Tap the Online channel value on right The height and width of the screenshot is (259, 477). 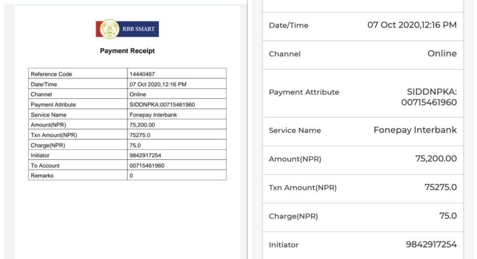(442, 54)
